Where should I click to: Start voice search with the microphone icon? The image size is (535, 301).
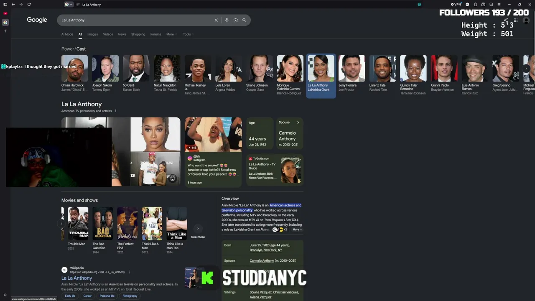click(227, 20)
